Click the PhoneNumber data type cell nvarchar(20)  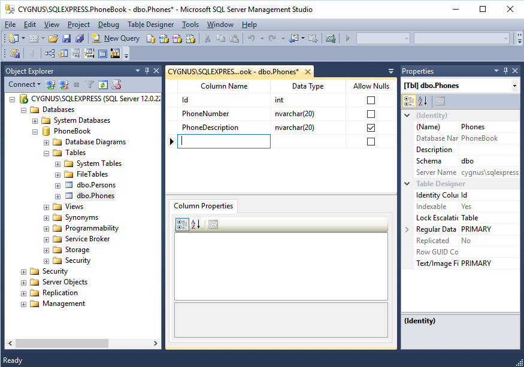tap(308, 114)
